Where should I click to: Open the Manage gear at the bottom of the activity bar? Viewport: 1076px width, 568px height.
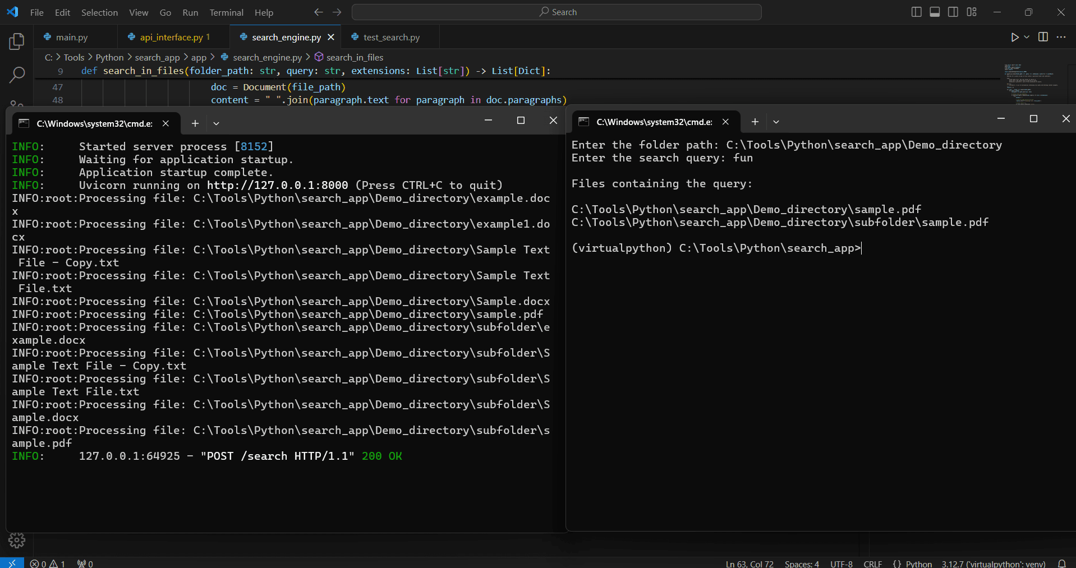(17, 540)
